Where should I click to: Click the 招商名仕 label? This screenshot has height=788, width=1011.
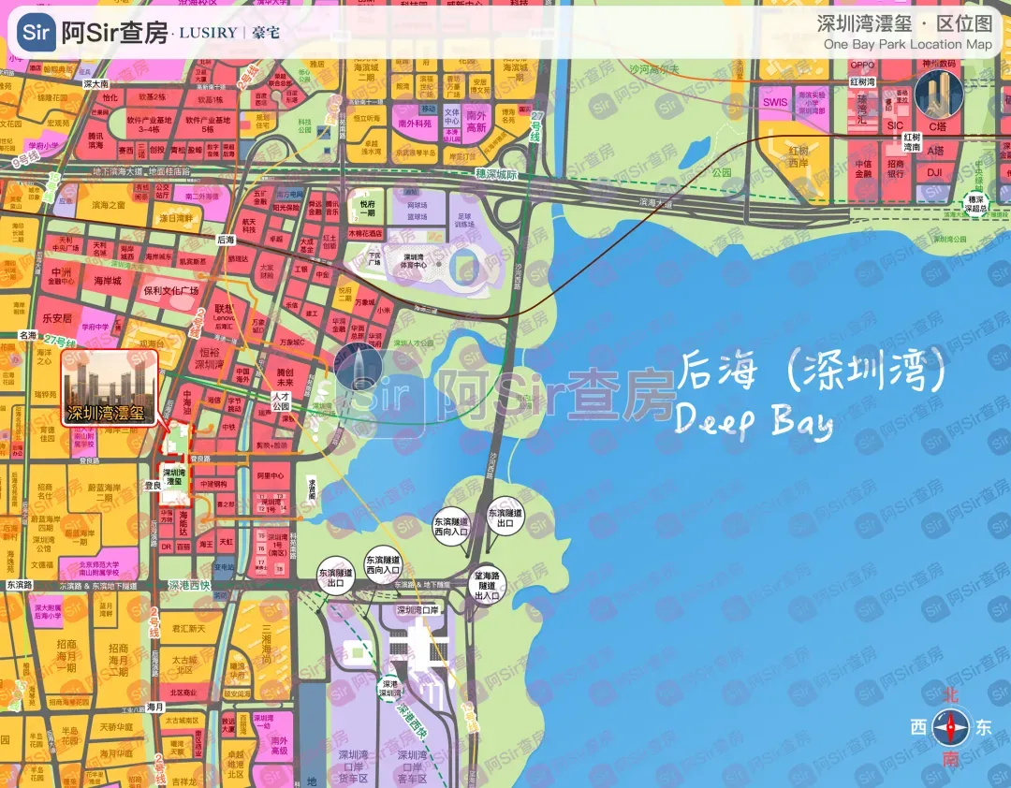(45, 491)
